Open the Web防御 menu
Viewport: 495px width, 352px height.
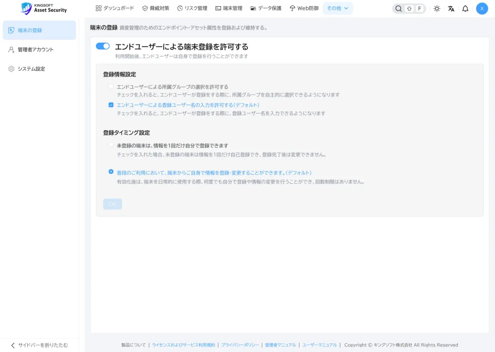[304, 8]
